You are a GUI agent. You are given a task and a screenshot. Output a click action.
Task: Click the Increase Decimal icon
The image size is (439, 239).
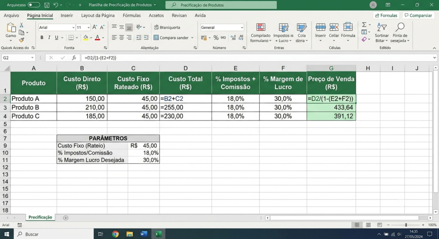pyautogui.click(x=233, y=38)
